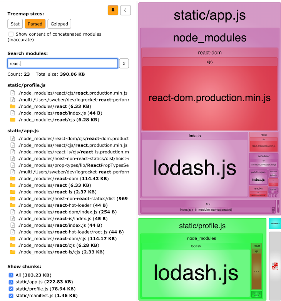Click file icon for react-dom.production entry
This screenshot has width=281, height=301.
pos(13,139)
